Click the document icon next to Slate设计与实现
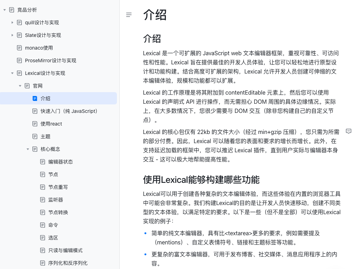This screenshot has width=356, height=269. click(19, 36)
